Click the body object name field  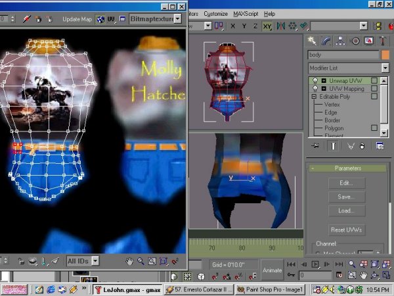point(343,55)
